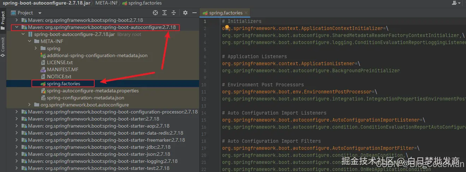
Task: Click '# Application Listeners' comment line
Action: click(255, 56)
